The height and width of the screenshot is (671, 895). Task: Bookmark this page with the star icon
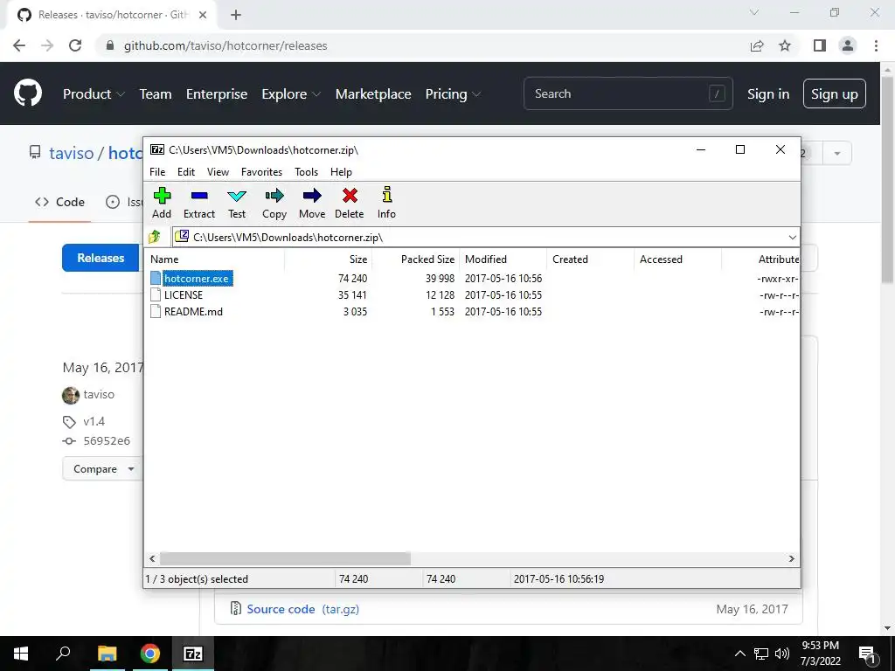785,45
